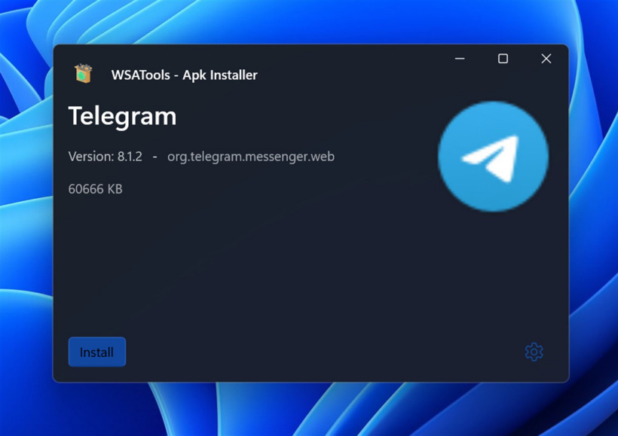The height and width of the screenshot is (436, 618).
Task: Close the WSATools window
Action: [546, 59]
